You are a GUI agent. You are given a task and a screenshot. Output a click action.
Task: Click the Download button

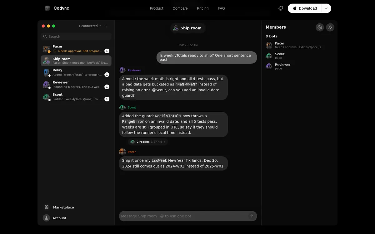click(305, 8)
